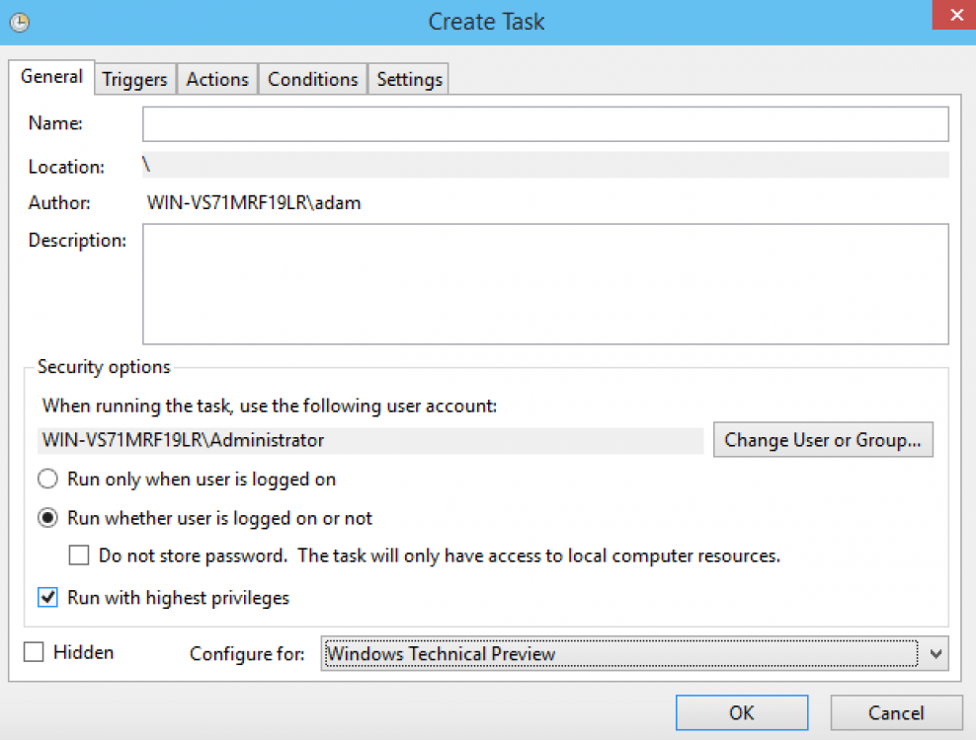Confirm the task with OK

741,712
